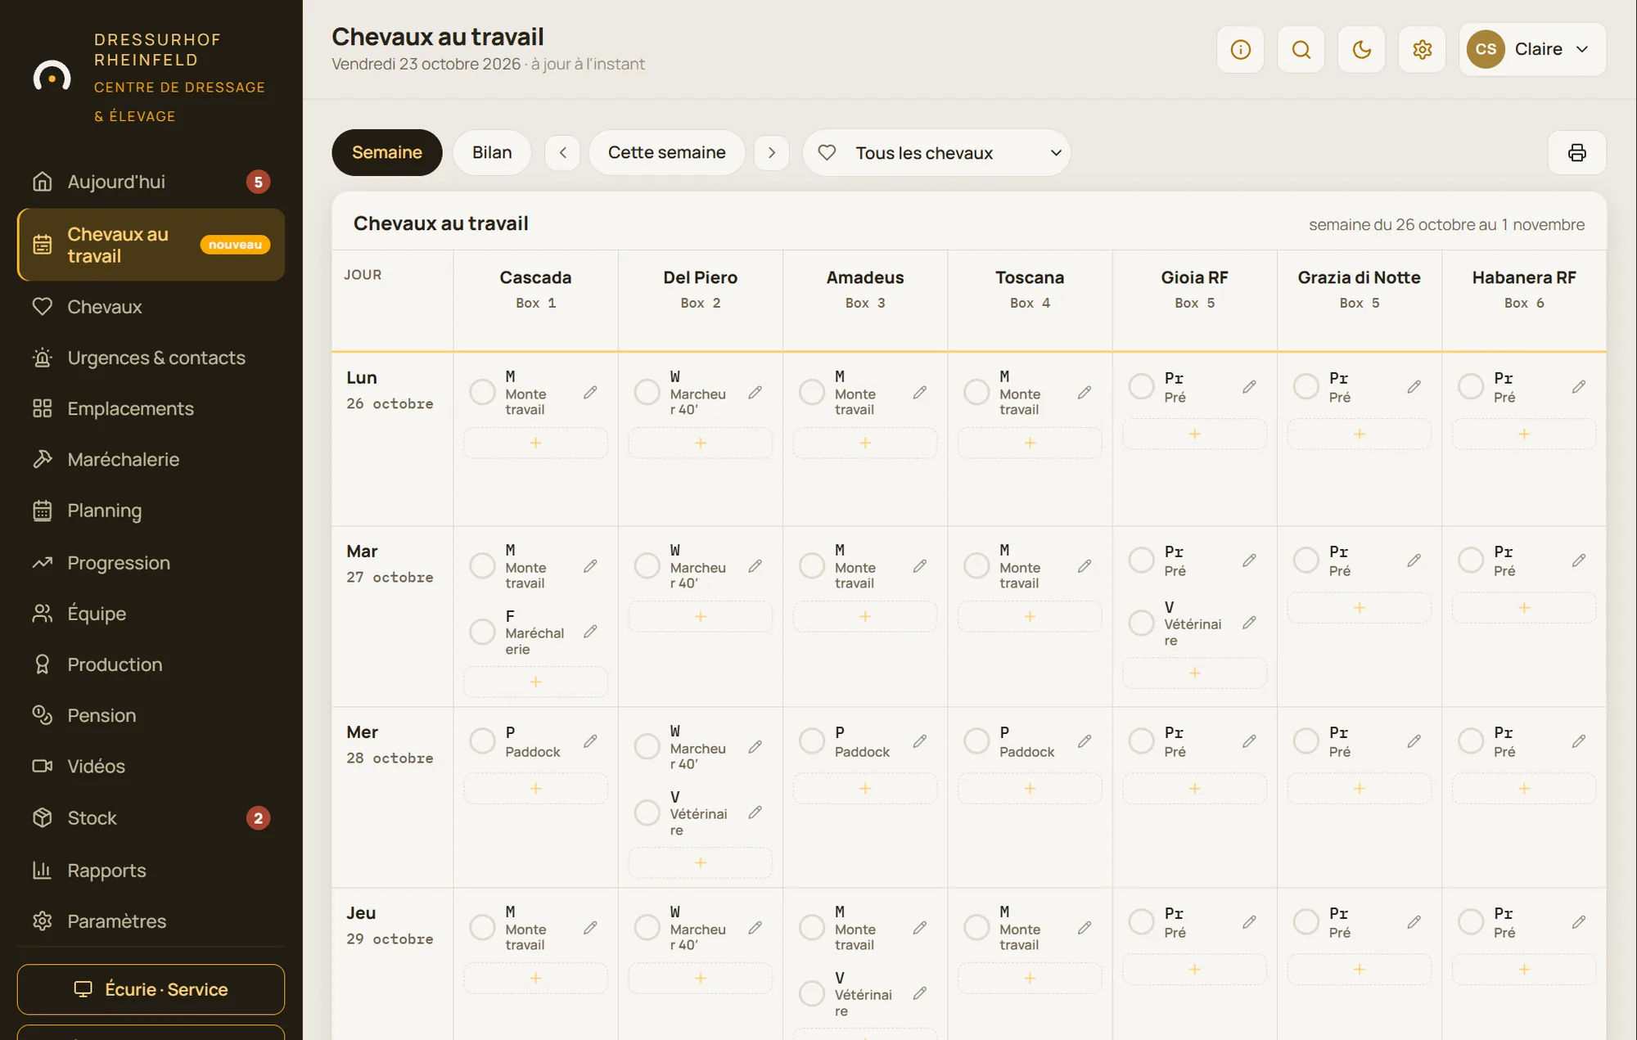This screenshot has height=1040, width=1637.
Task: Edit Toscana's Thursday Monte travail entry
Action: (1085, 928)
